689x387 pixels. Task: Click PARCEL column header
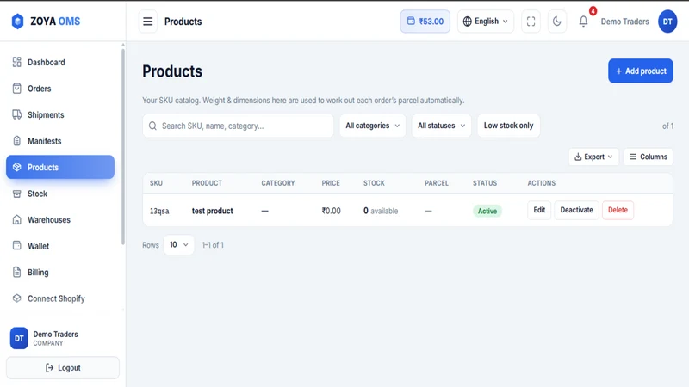(x=437, y=183)
